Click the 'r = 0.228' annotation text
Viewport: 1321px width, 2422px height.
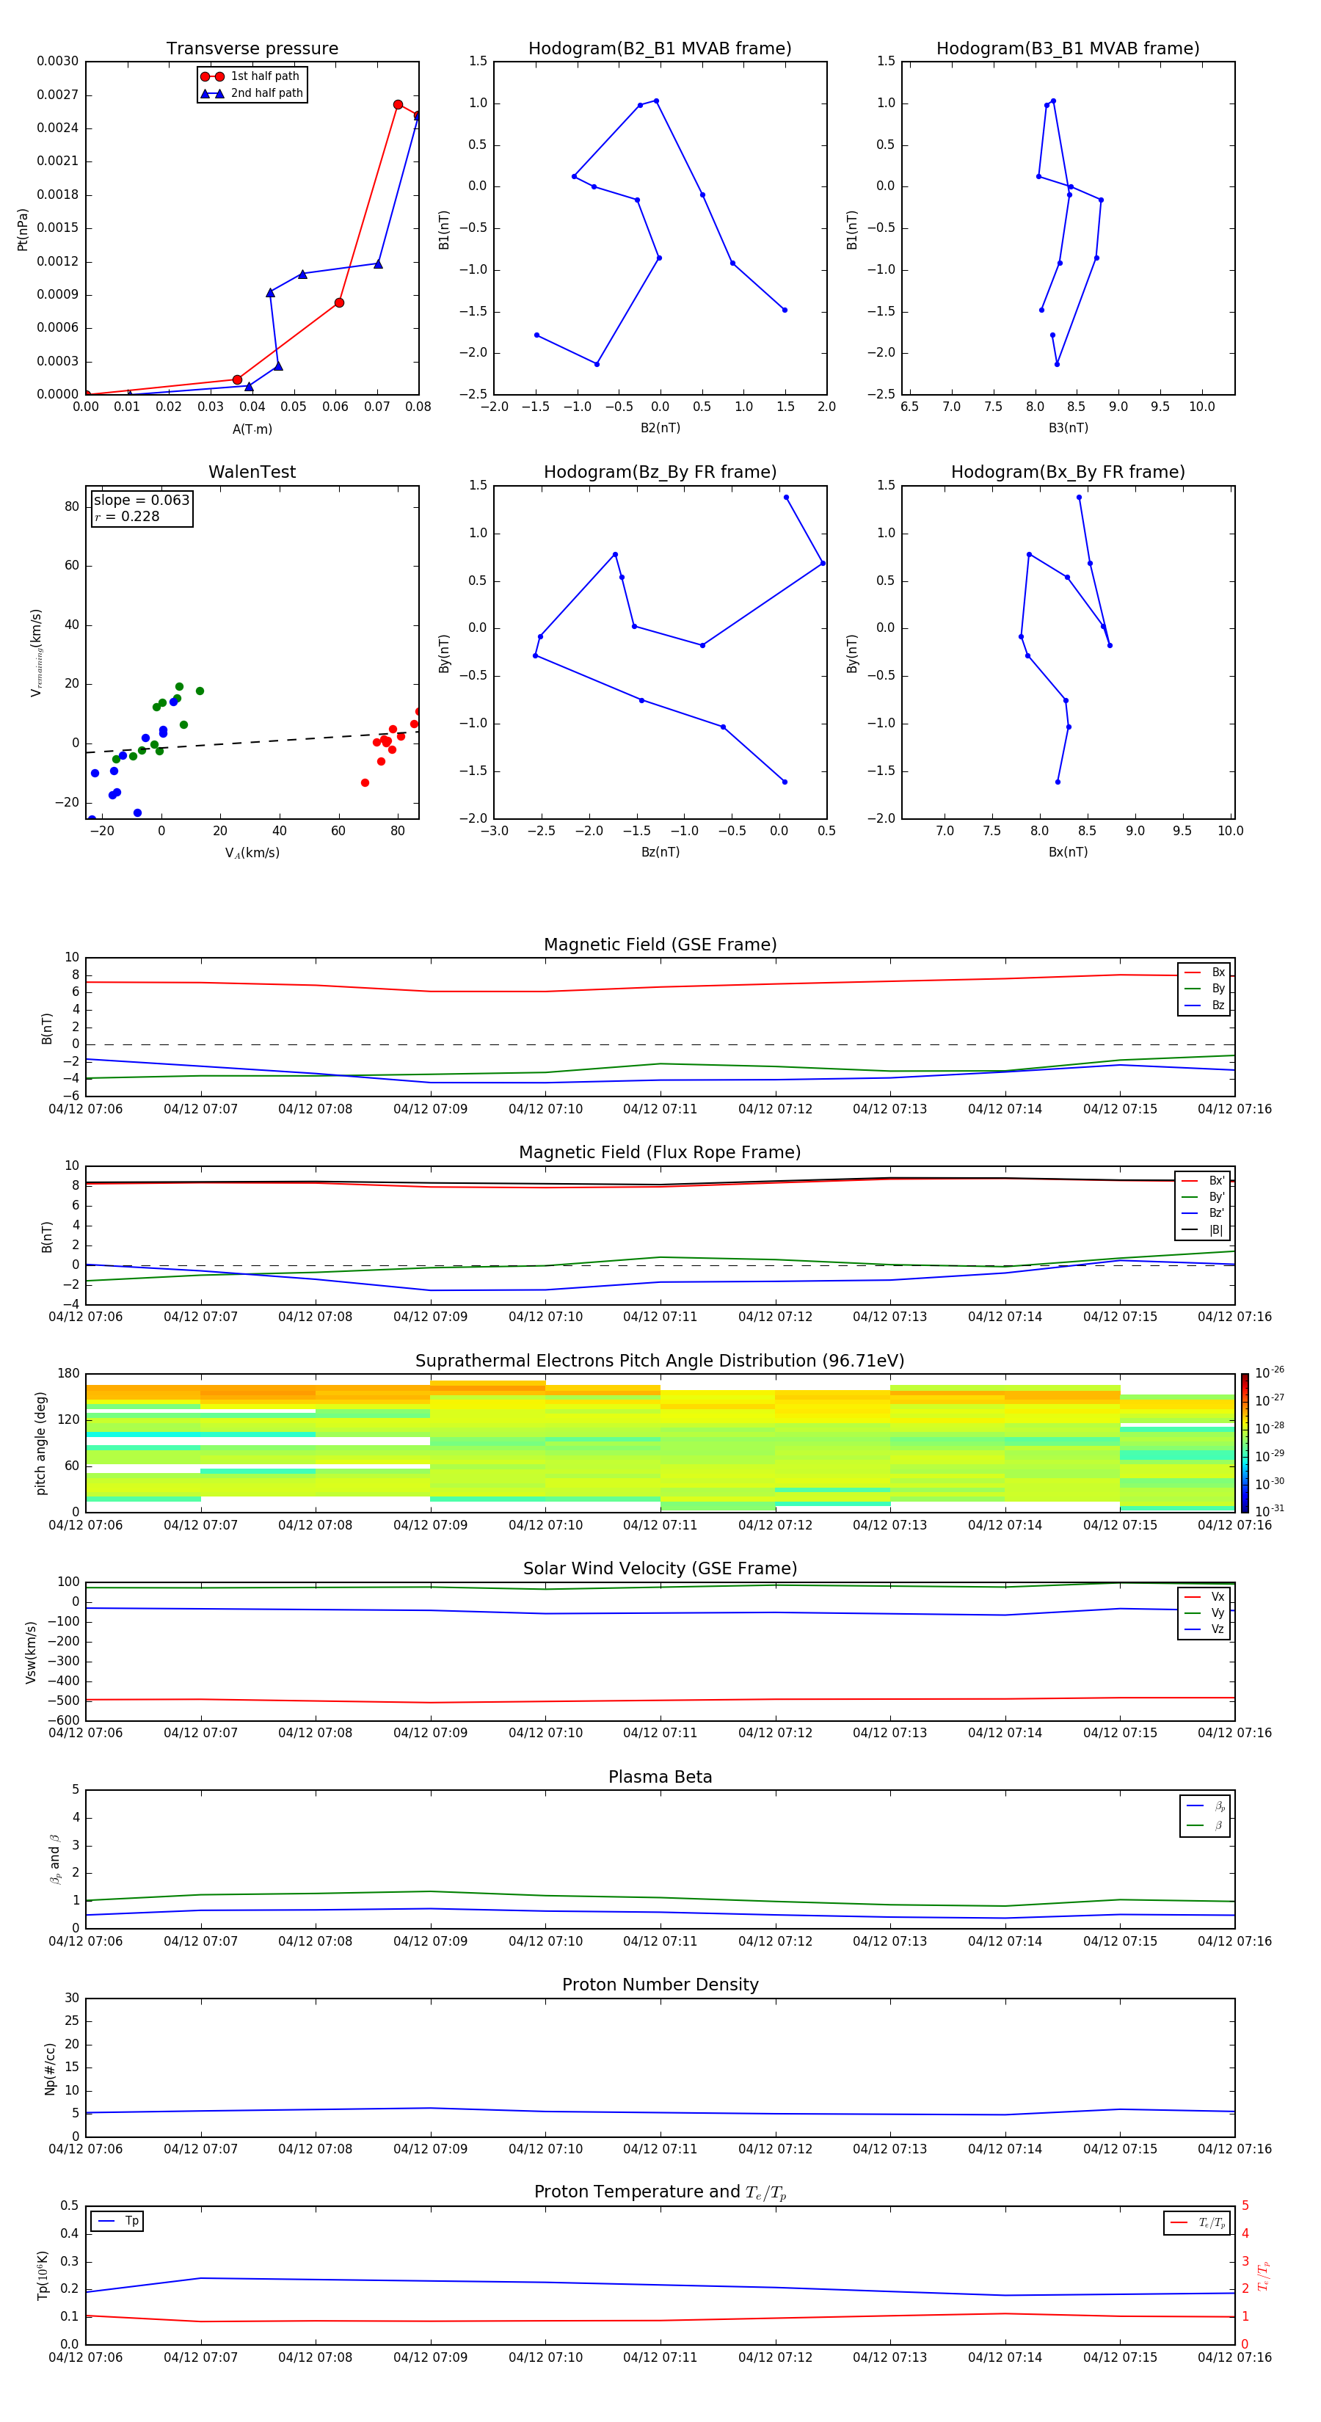[128, 516]
